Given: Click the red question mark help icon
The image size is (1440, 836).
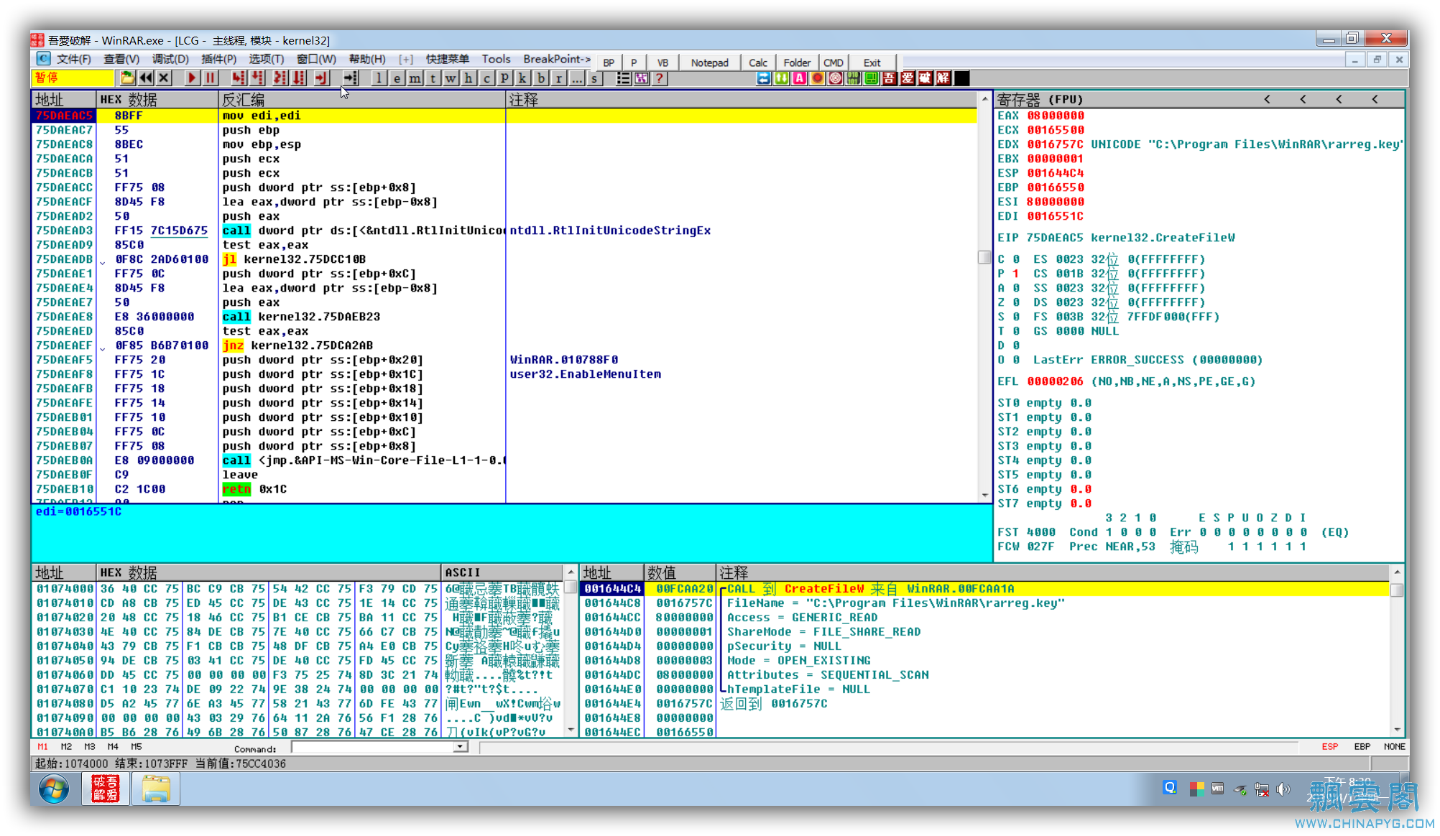Looking at the screenshot, I should (x=659, y=78).
